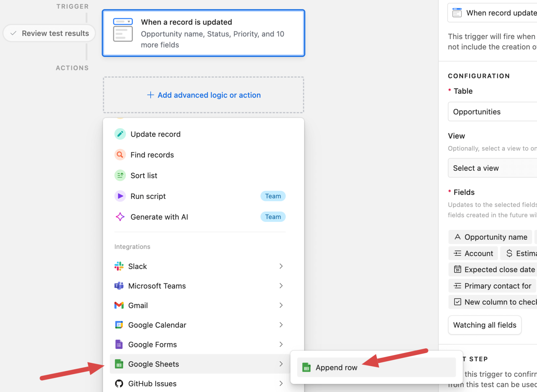Viewport: 537px width, 392px height.
Task: Expand the Microsoft Teams integration chevron
Action: coord(281,285)
